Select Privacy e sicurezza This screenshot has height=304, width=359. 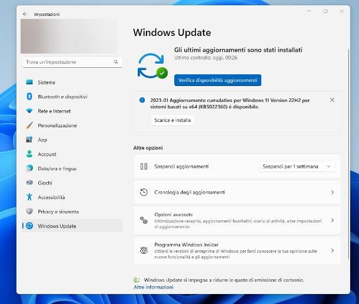[x=72, y=212]
